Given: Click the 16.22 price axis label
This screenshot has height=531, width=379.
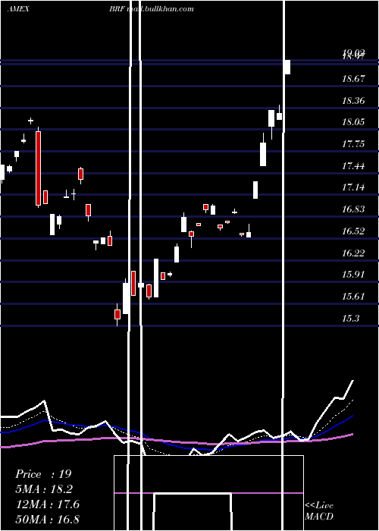Looking at the screenshot, I should pos(353,253).
